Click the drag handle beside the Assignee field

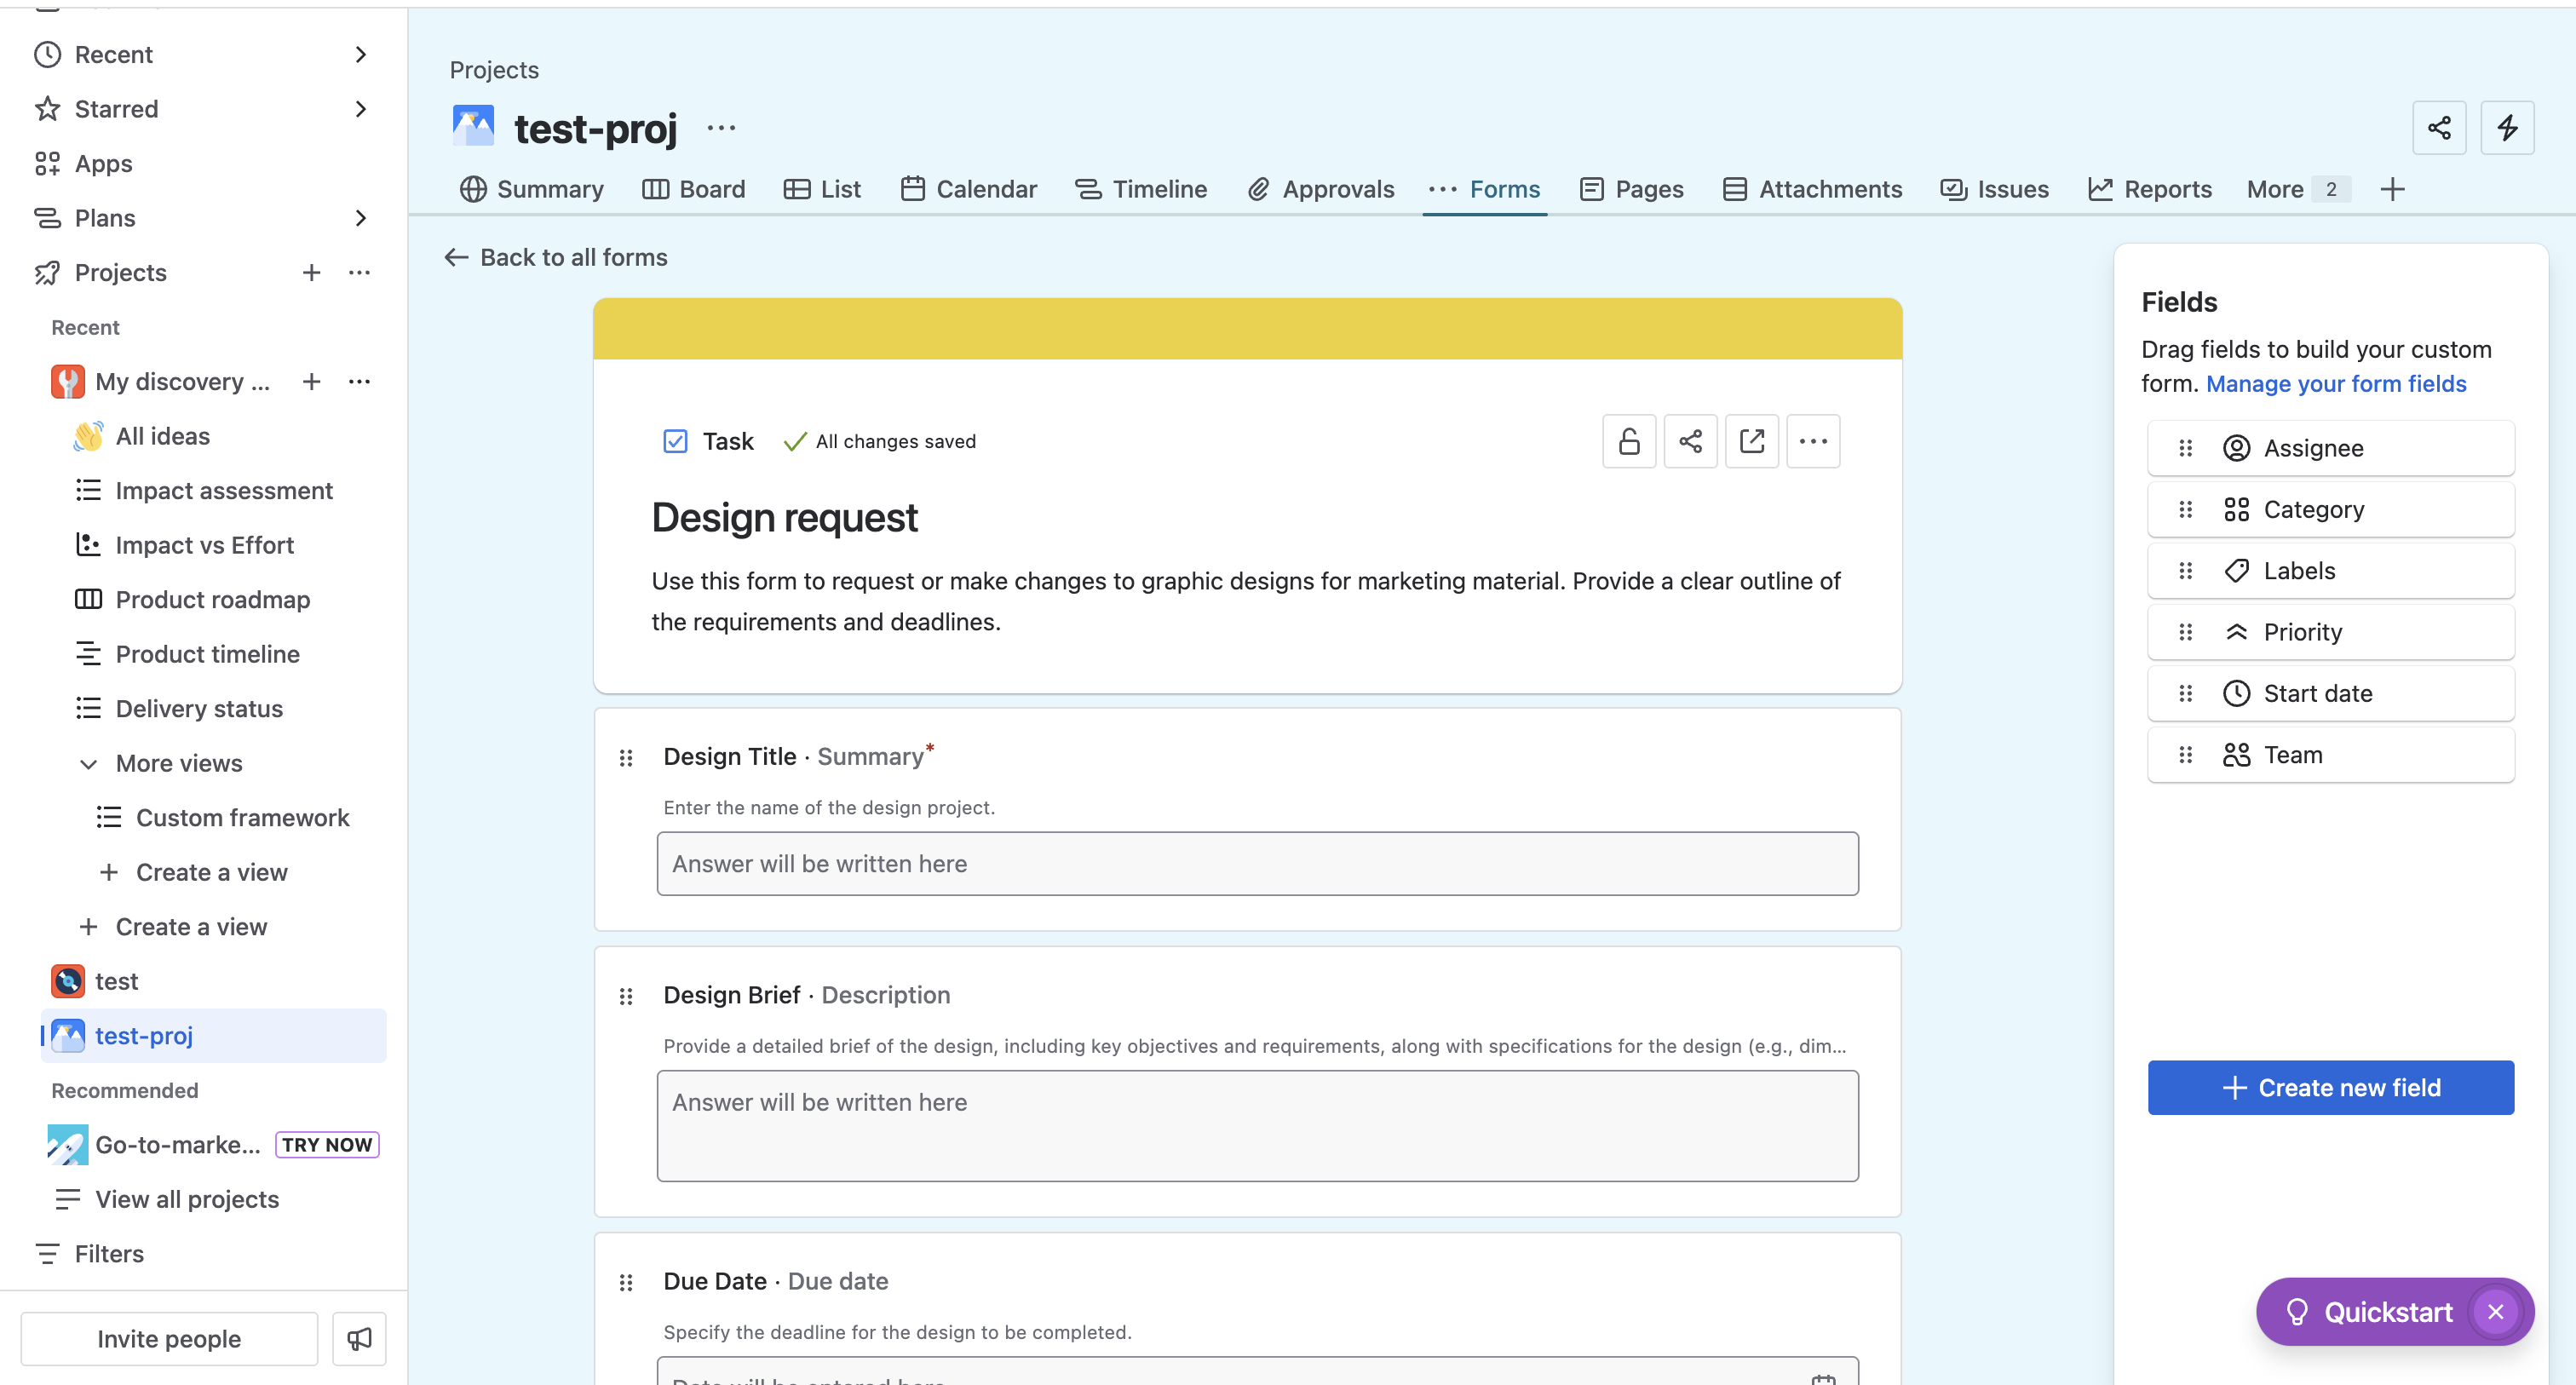(x=2185, y=448)
